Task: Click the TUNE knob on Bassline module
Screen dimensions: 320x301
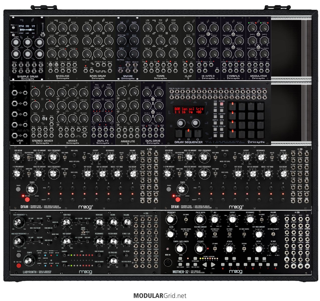Action: pyautogui.click(x=52, y=28)
